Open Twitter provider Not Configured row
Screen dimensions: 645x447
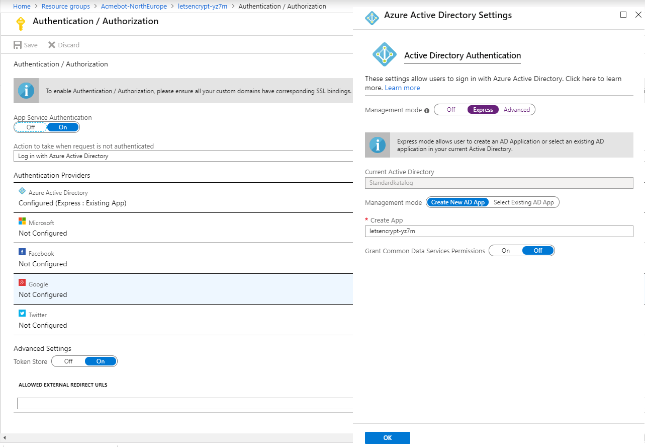[x=183, y=320]
